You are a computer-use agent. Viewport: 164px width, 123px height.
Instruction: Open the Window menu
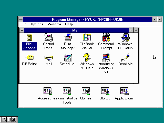click(x=54, y=24)
